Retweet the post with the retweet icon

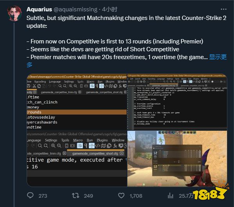coord(75,196)
